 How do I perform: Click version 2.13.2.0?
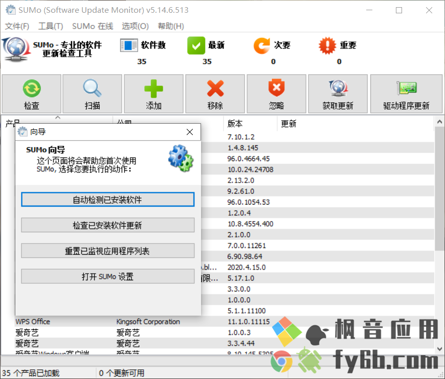[241, 181]
